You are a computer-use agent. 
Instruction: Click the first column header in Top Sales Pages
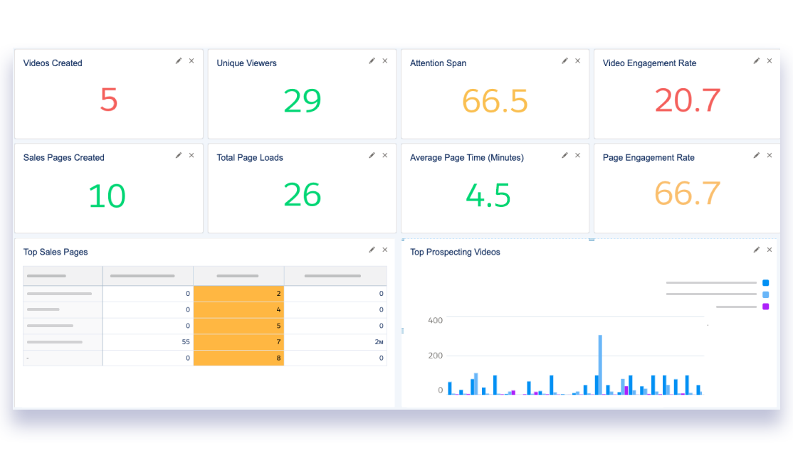coord(63,276)
